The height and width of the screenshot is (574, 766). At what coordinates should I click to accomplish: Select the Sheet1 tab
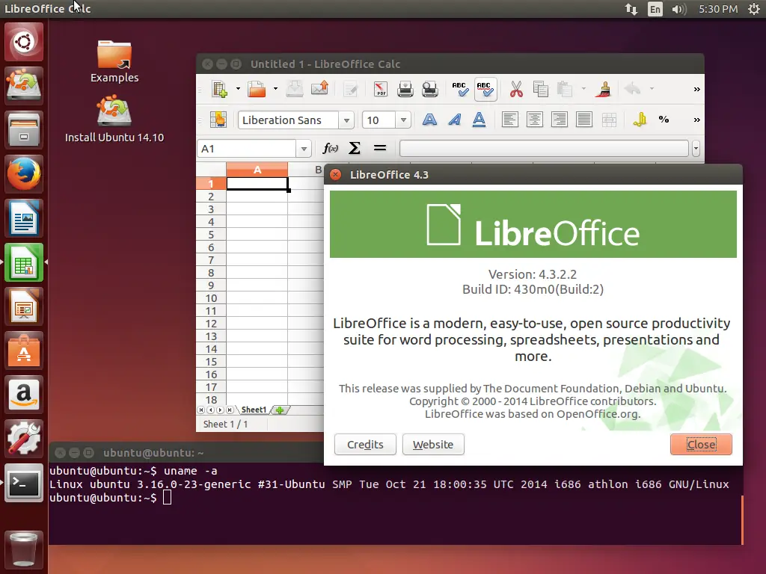pyautogui.click(x=254, y=410)
